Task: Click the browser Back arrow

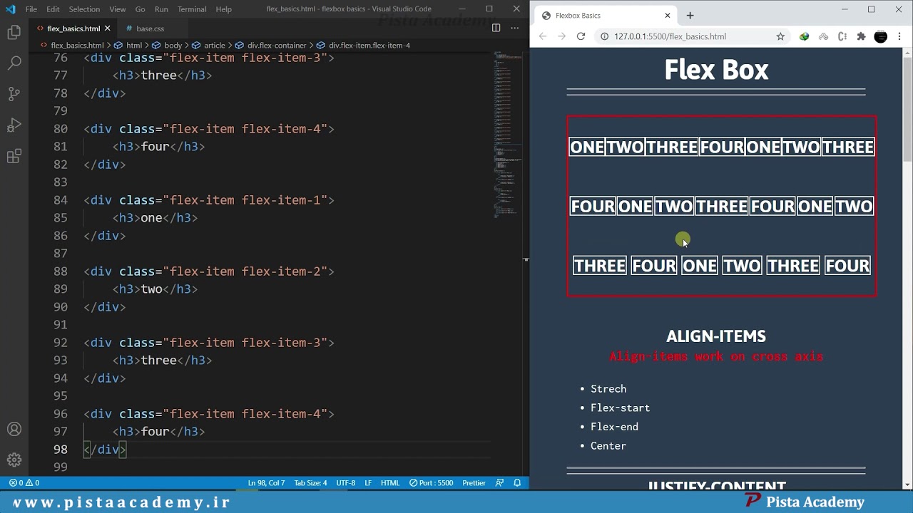Action: (543, 36)
